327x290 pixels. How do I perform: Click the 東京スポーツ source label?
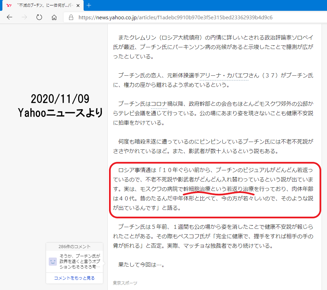[125, 283]
